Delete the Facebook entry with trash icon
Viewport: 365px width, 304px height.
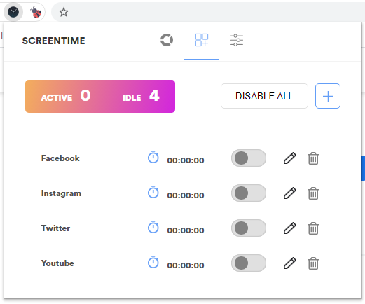313,158
